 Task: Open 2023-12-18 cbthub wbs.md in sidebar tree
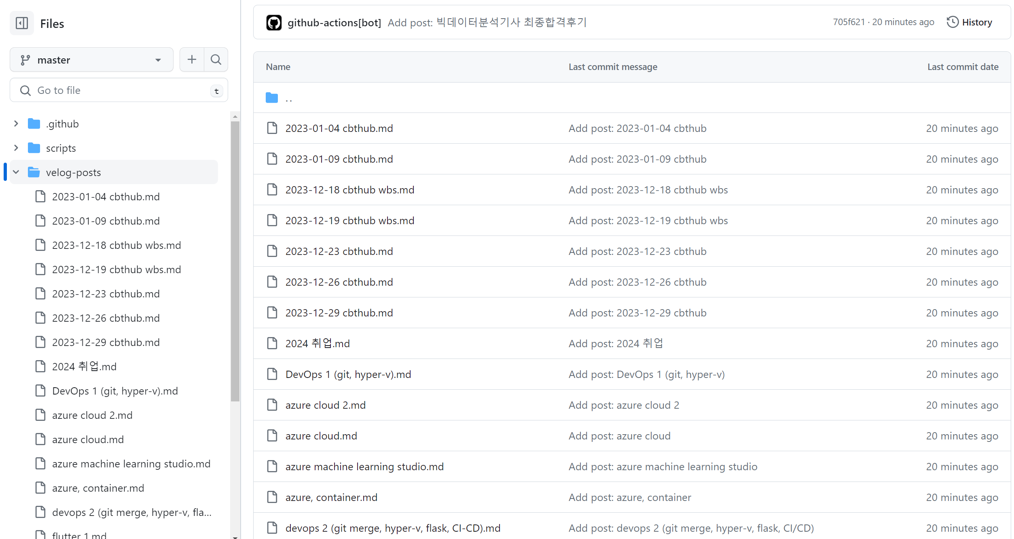tap(116, 245)
